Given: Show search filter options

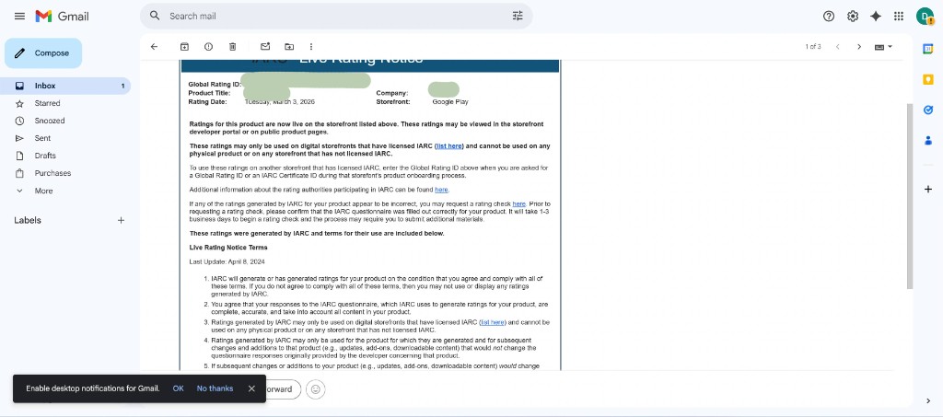Looking at the screenshot, I should [x=518, y=16].
